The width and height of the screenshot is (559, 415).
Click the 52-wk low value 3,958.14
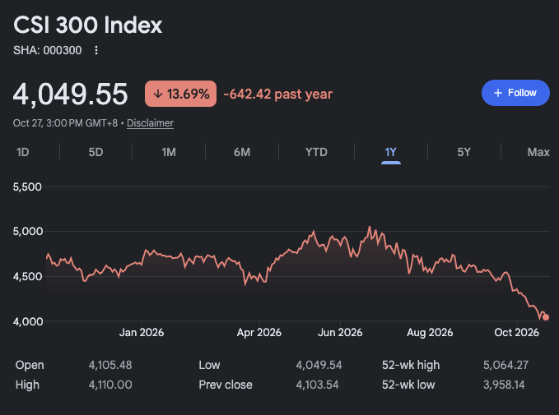pyautogui.click(x=504, y=385)
